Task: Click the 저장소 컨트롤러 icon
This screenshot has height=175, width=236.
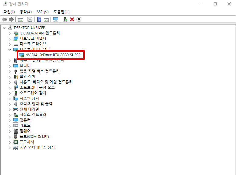Action: 16,115
